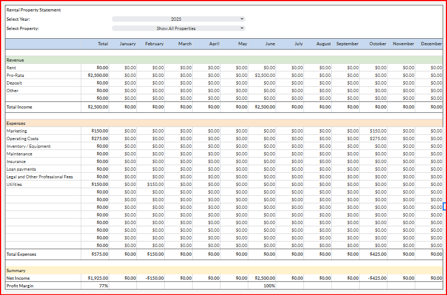The image size is (447, 295).
Task: Select the Net Income total cell $1,925.00
Action: (95, 278)
